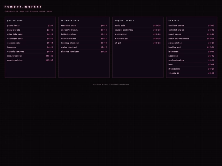
Task: Pick intimate wipes
Action: point(84,34)
